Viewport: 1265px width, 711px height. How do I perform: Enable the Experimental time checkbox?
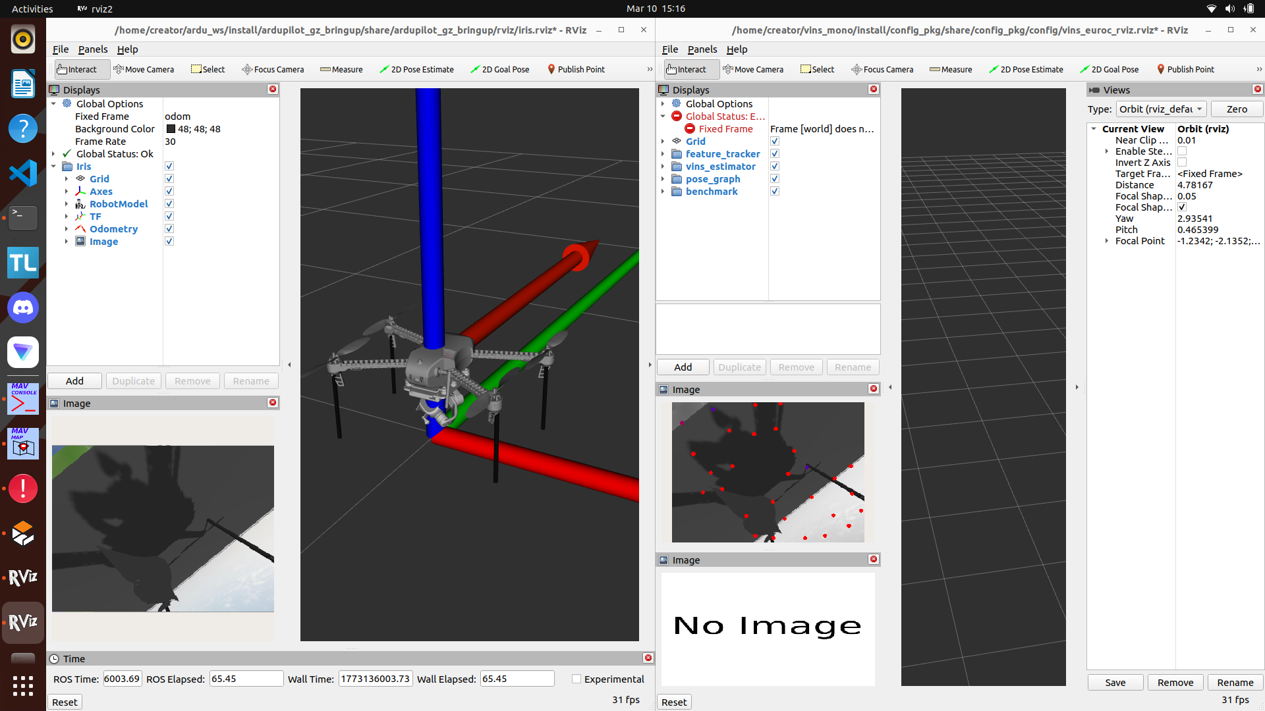click(x=576, y=679)
